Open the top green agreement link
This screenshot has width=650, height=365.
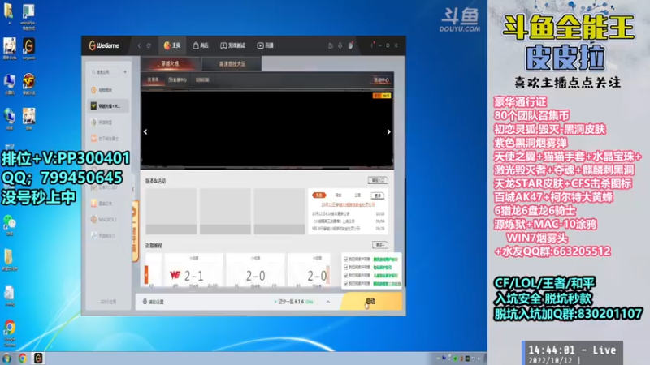tap(385, 260)
